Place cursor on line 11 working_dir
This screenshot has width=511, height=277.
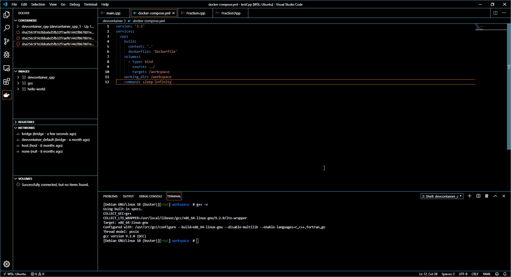pyautogui.click(x=148, y=77)
